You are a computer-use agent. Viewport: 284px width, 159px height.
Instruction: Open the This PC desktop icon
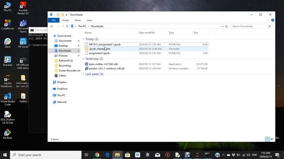coord(8,7)
